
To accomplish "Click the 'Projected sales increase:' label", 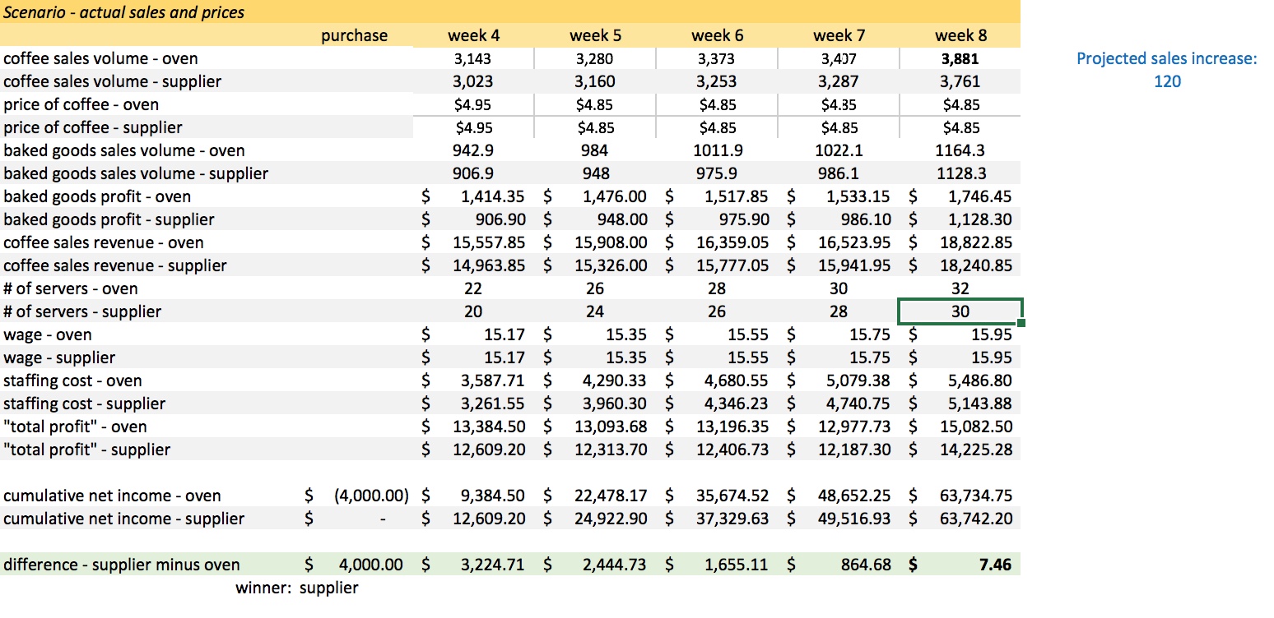I will pyautogui.click(x=1167, y=58).
